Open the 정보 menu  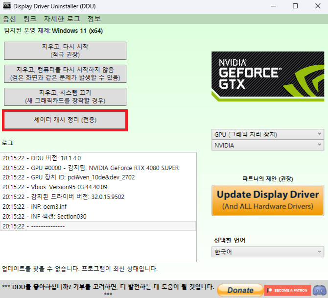pos(94,19)
